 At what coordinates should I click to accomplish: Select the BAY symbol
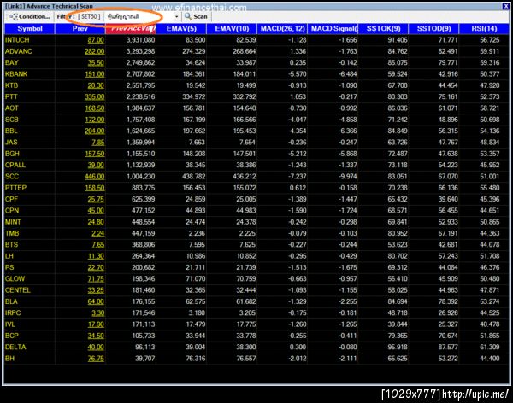coord(12,62)
